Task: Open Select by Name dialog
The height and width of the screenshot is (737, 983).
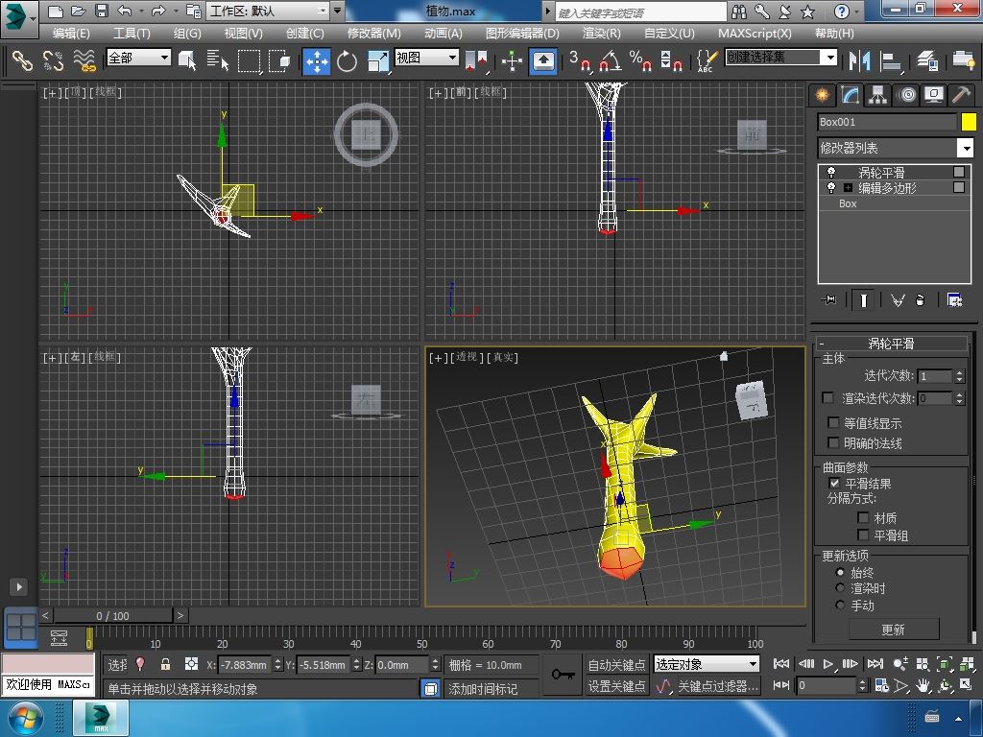Action: click(218, 60)
